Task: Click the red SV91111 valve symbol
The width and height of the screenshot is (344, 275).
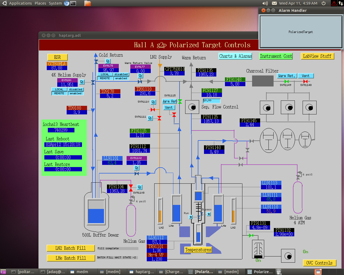Action: click(x=159, y=118)
